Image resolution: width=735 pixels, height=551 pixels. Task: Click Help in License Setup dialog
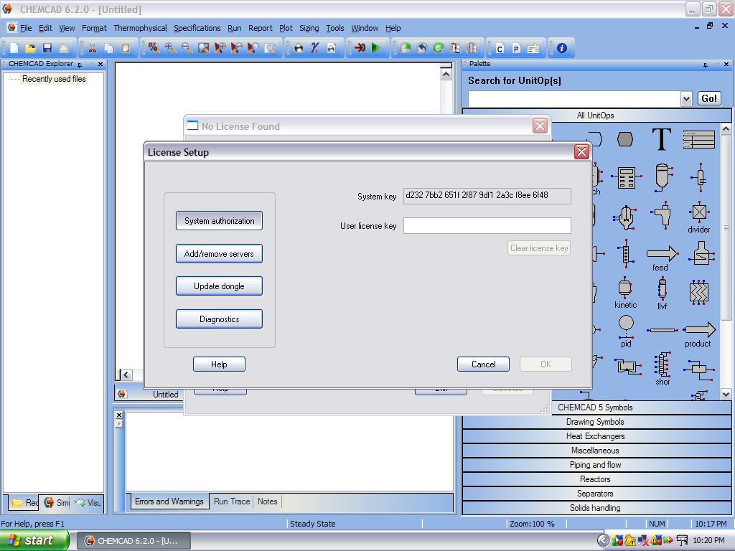(219, 364)
